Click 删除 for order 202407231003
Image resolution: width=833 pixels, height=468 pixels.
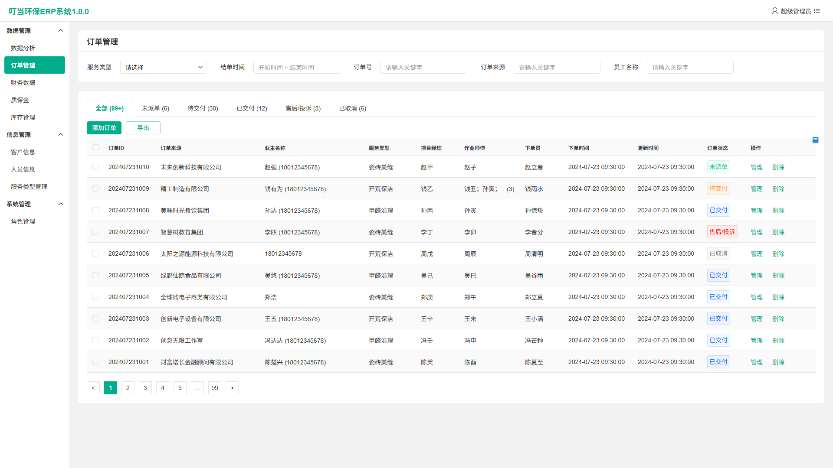[x=778, y=318]
